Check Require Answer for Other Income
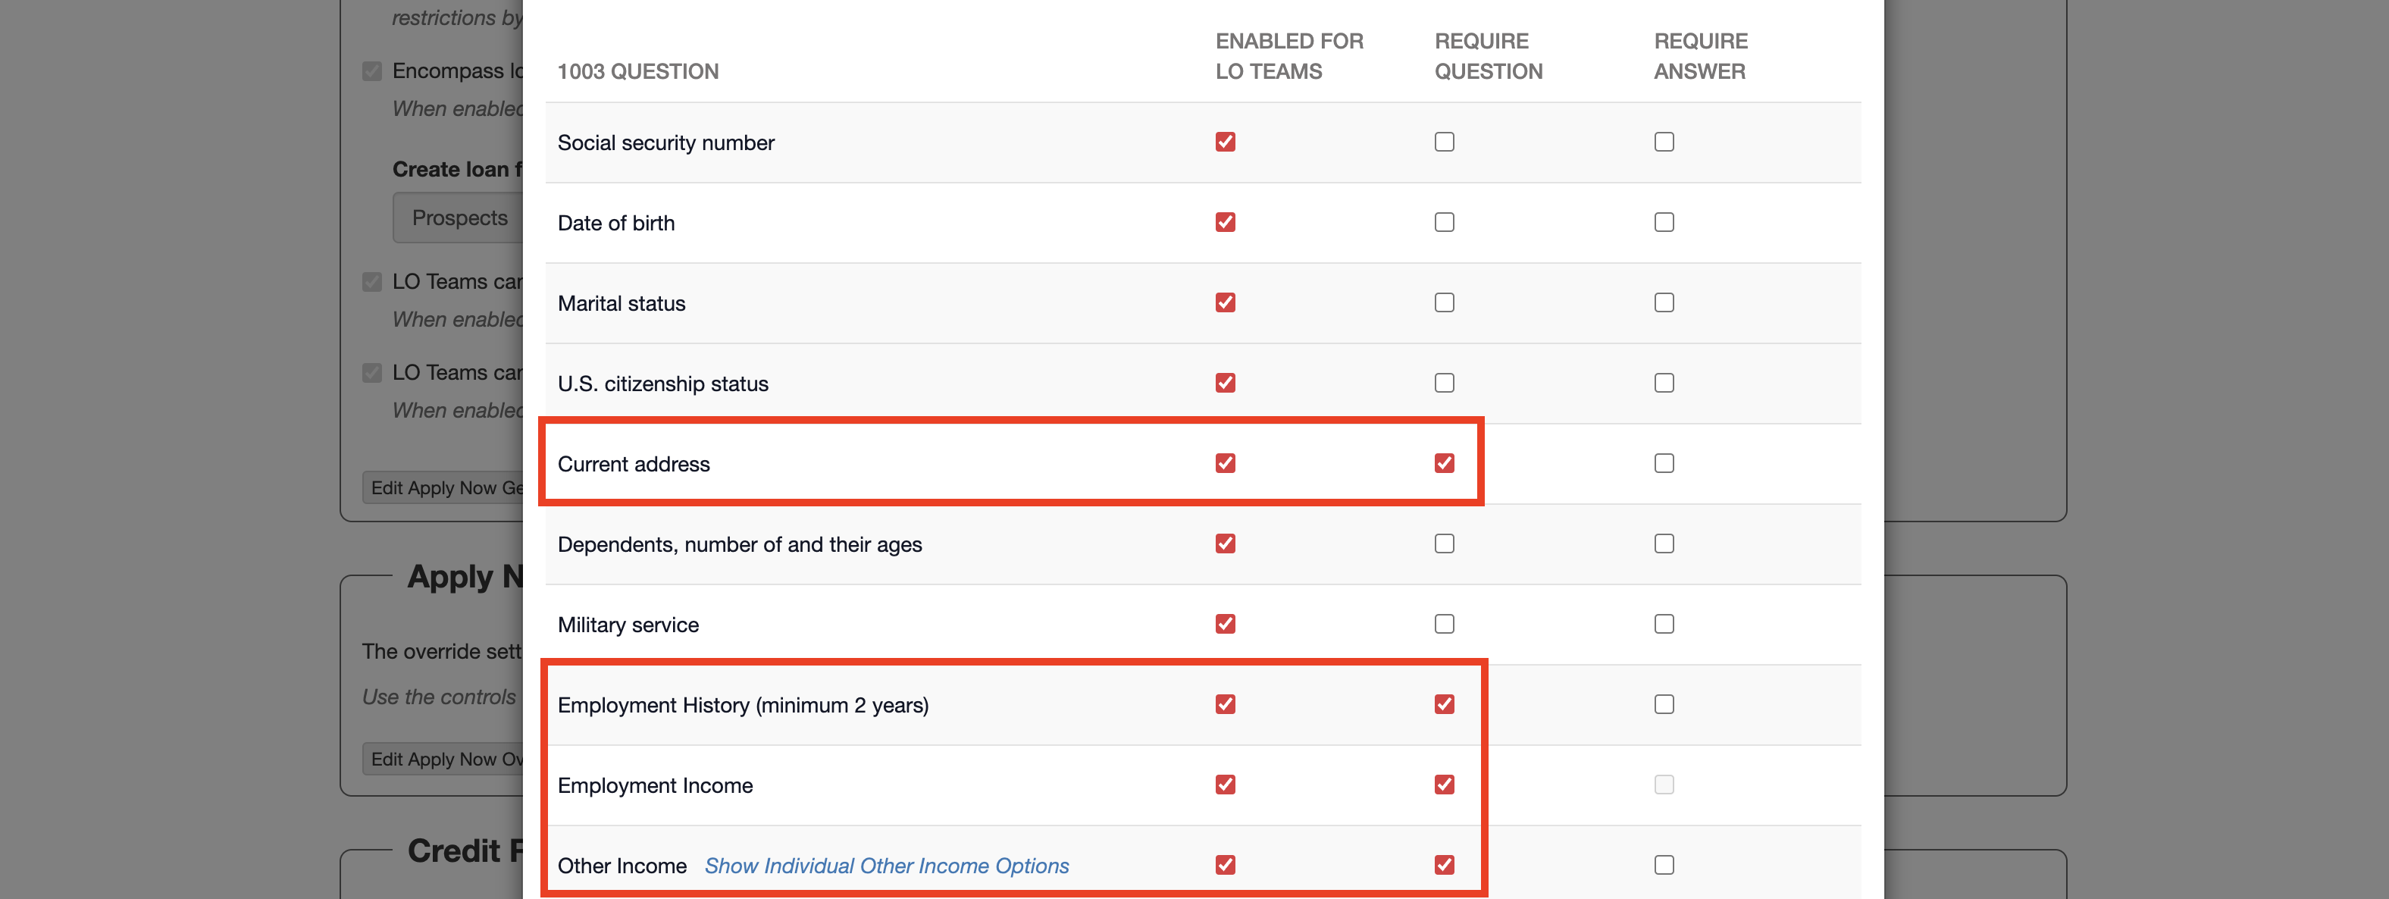This screenshot has width=2389, height=899. (1664, 865)
